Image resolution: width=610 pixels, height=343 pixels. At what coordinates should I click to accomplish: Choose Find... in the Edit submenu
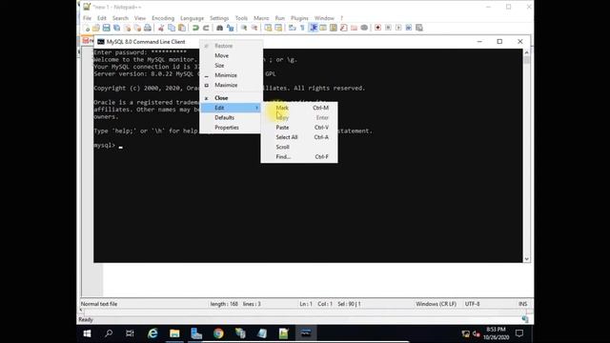click(x=299, y=156)
